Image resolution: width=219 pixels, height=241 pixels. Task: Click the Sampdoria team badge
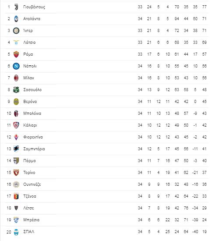(x=16, y=149)
